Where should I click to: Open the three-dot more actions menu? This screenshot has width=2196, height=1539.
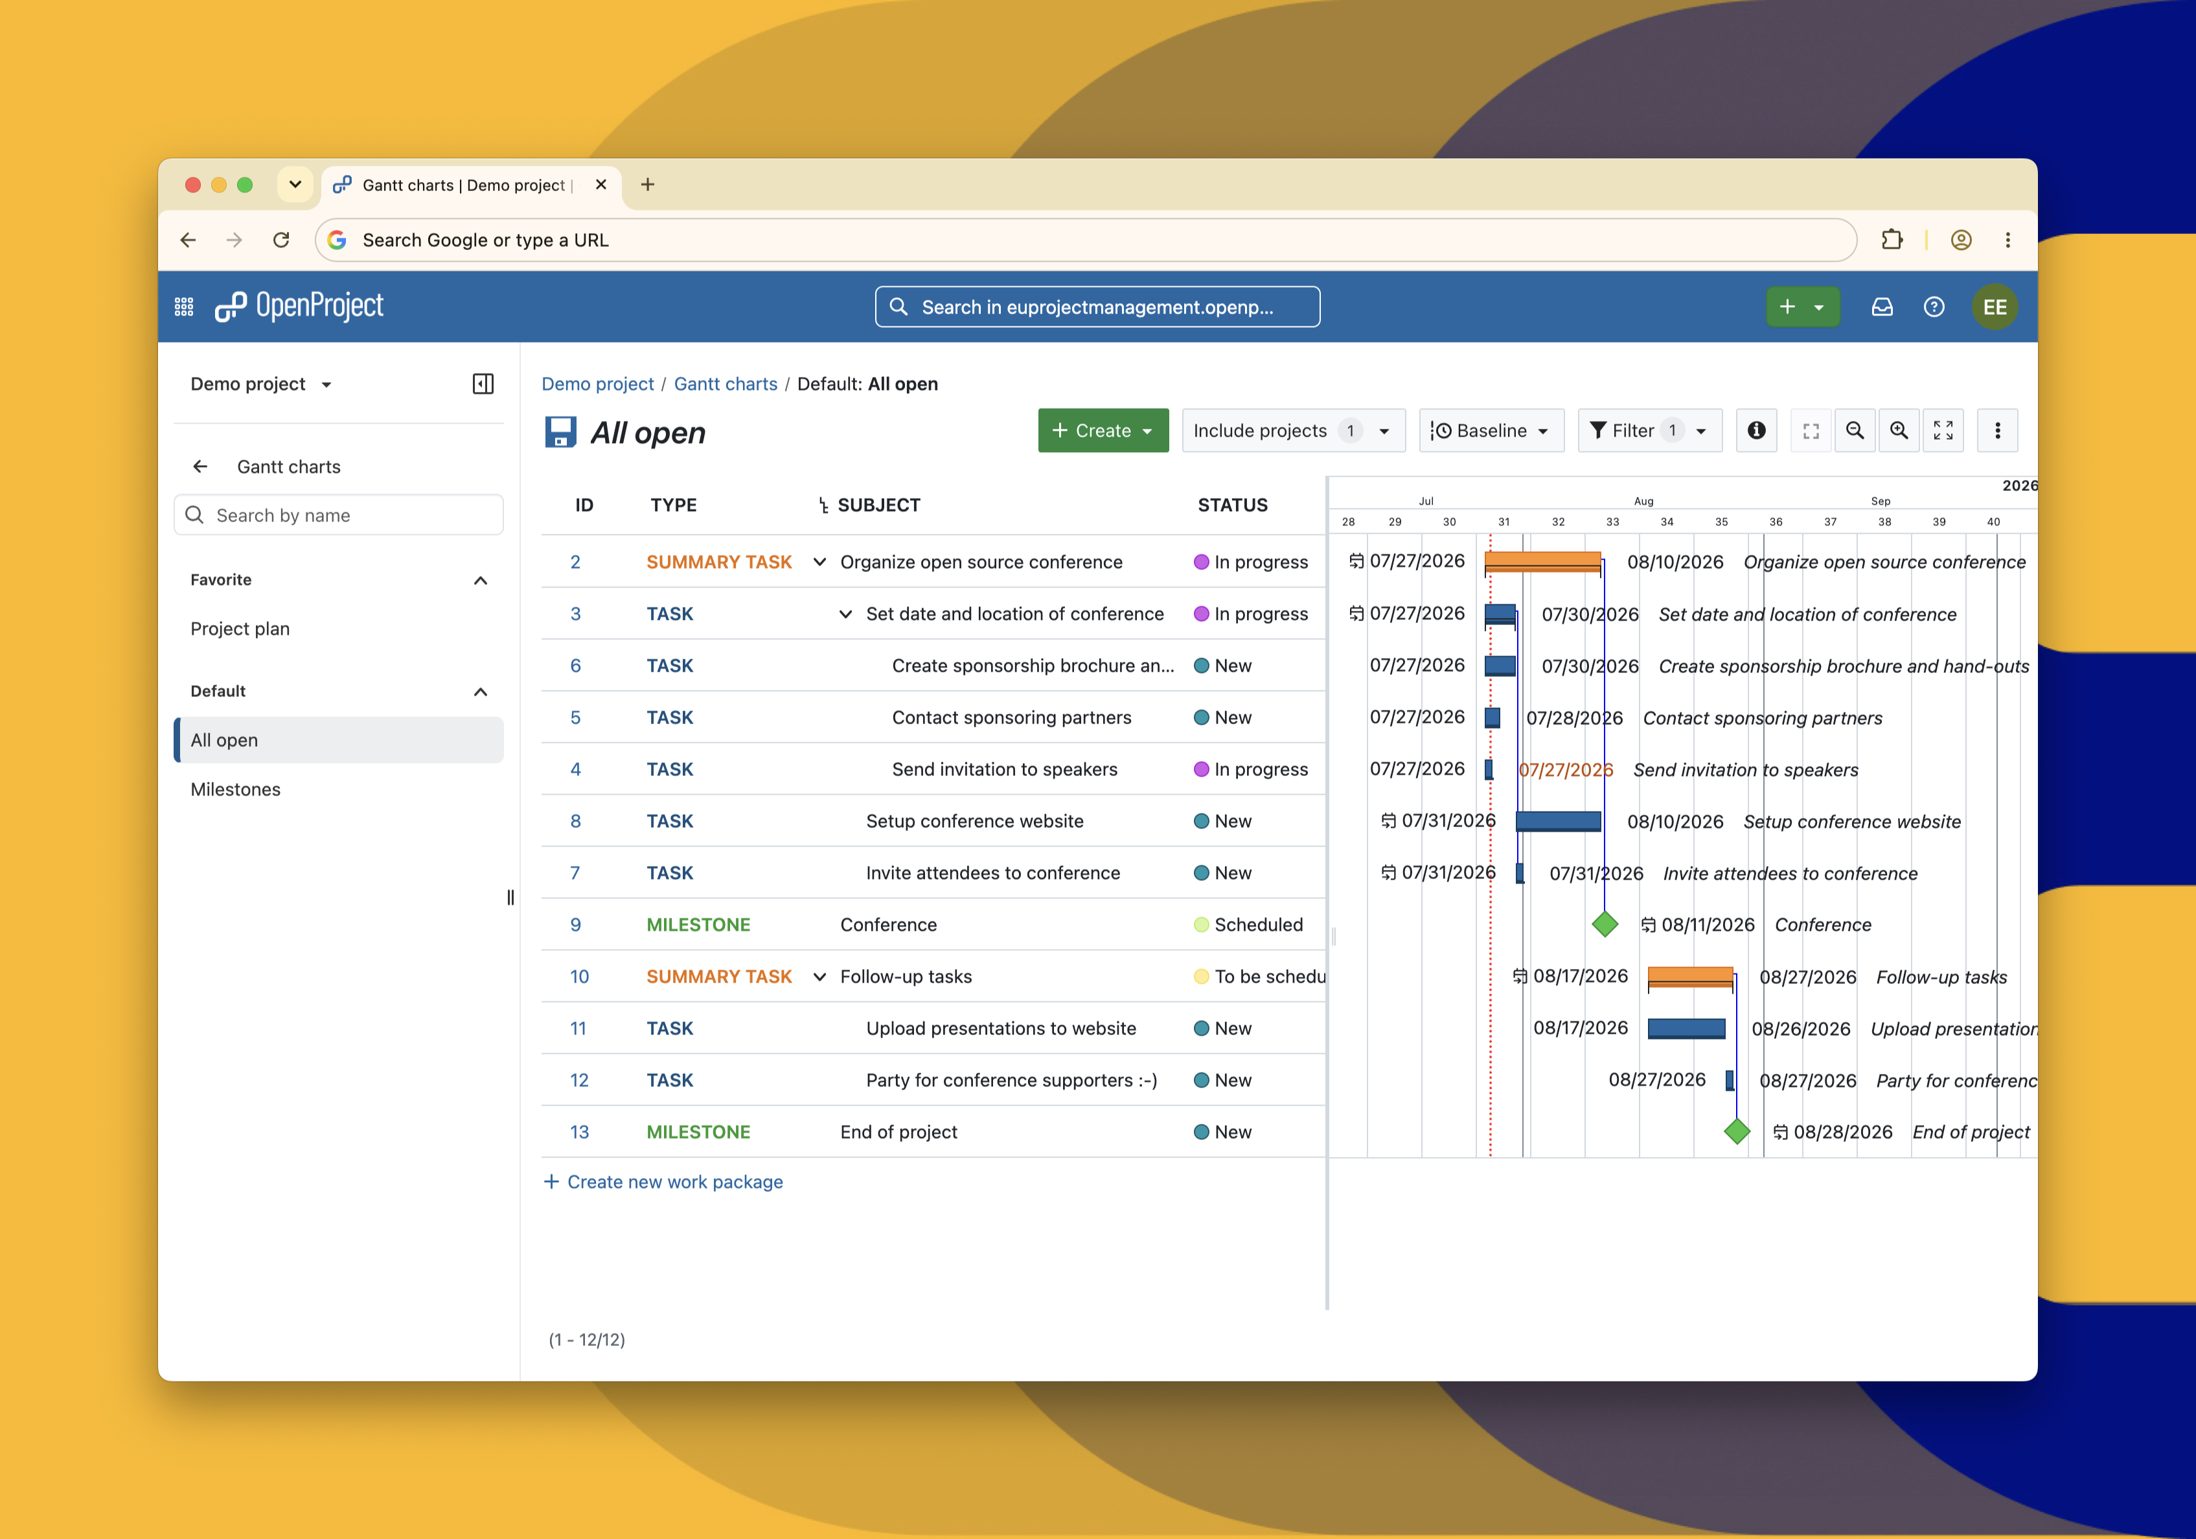pos(1997,431)
